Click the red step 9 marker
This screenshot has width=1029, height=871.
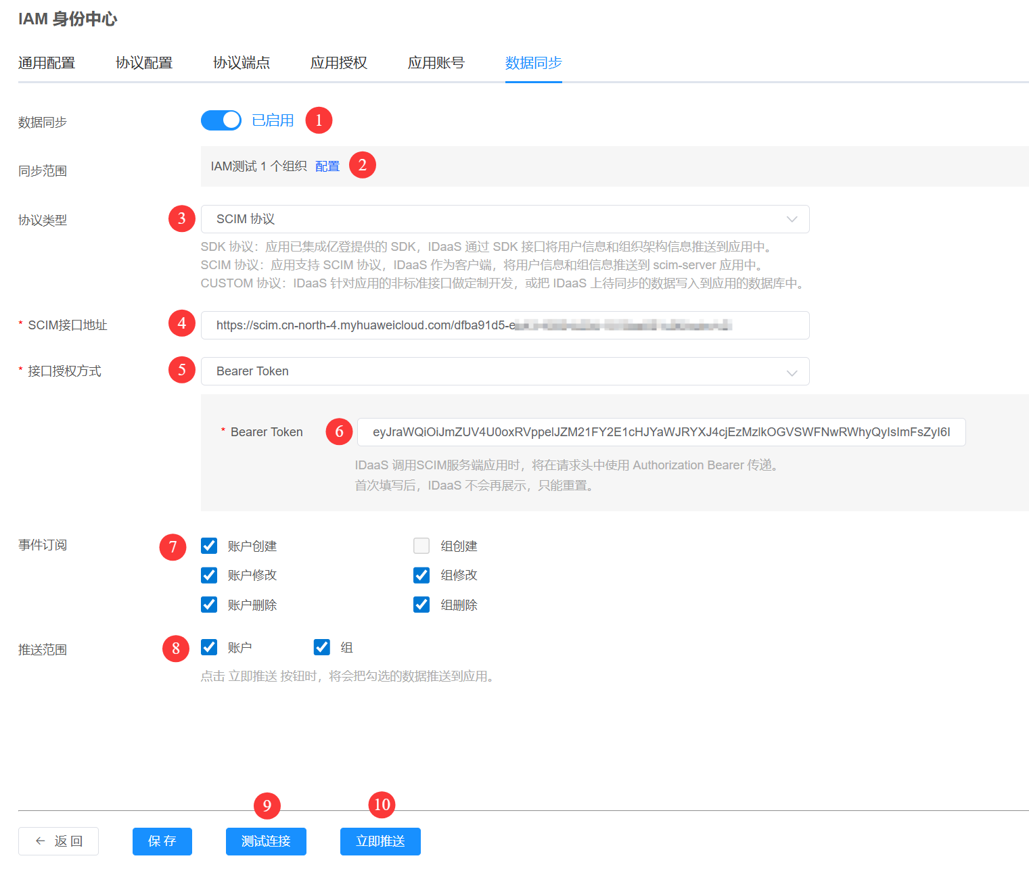click(267, 805)
